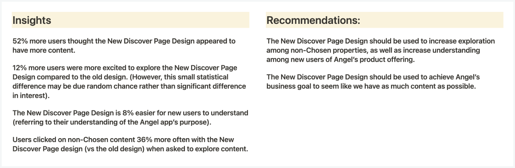Screen dimensions: 515x168
Task: Click the line "(referring to their understanding of the Angel app's purpose)"
Action: coord(112,122)
